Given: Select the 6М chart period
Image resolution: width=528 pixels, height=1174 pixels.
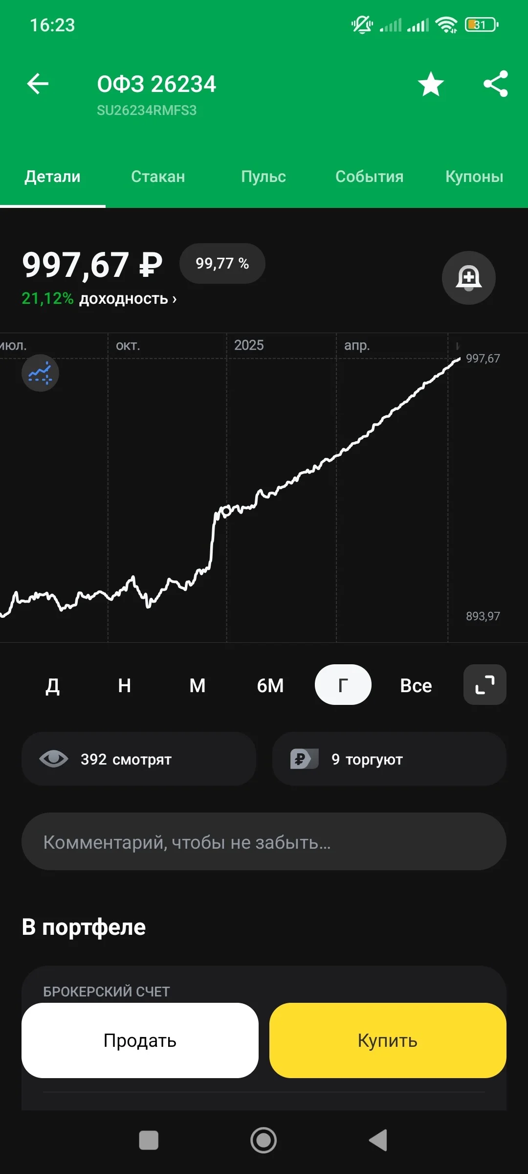Looking at the screenshot, I should tap(270, 685).
